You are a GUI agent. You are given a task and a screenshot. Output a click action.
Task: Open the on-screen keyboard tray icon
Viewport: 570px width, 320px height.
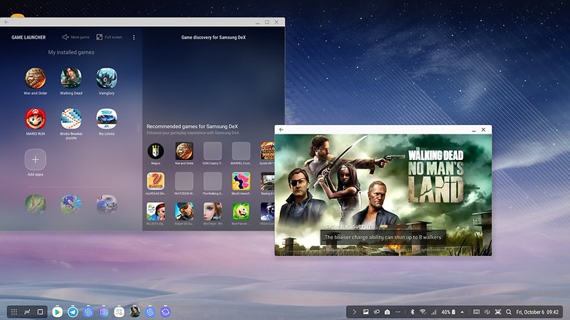click(476, 312)
